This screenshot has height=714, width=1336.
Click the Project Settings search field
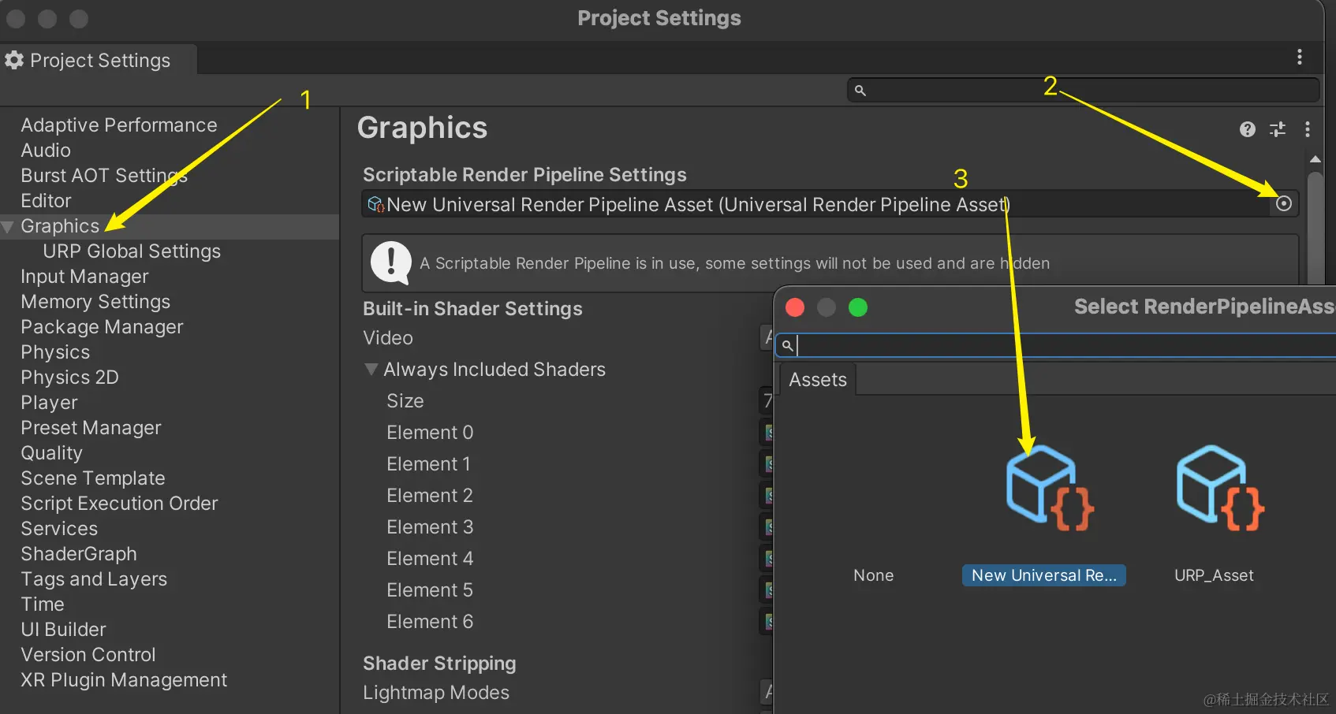click(x=1088, y=91)
